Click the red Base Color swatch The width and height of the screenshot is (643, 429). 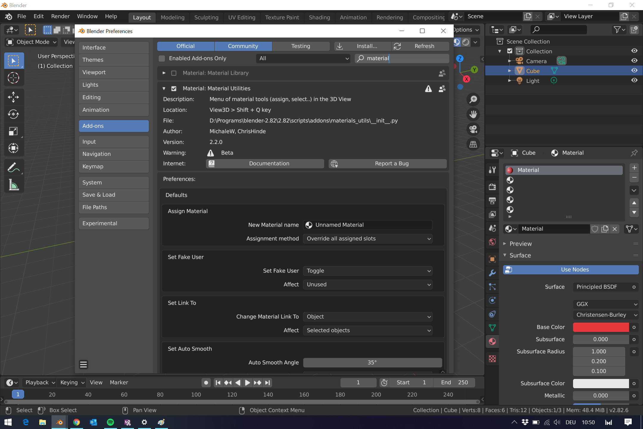click(601, 327)
